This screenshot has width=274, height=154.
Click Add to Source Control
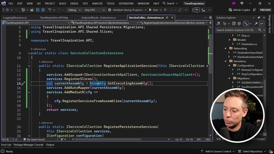218,151
